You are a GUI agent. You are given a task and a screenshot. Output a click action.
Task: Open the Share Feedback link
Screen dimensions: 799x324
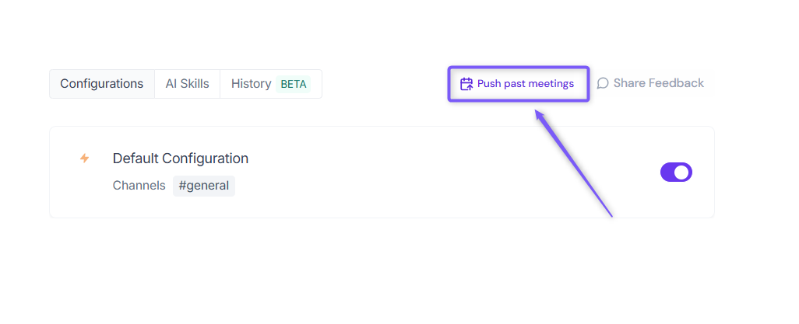(650, 83)
